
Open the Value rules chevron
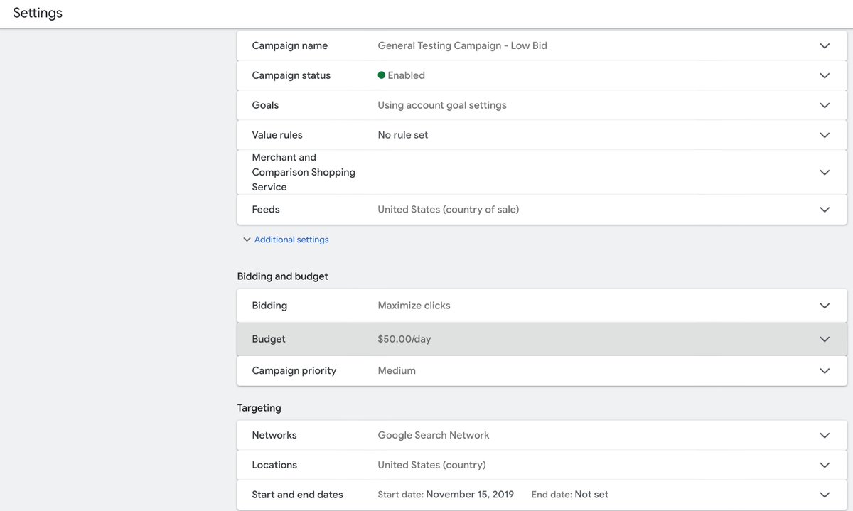click(x=825, y=136)
